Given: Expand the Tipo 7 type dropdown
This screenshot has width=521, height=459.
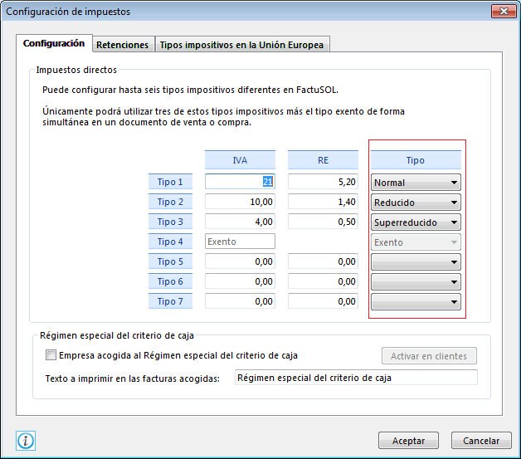Looking at the screenshot, I should 416,301.
